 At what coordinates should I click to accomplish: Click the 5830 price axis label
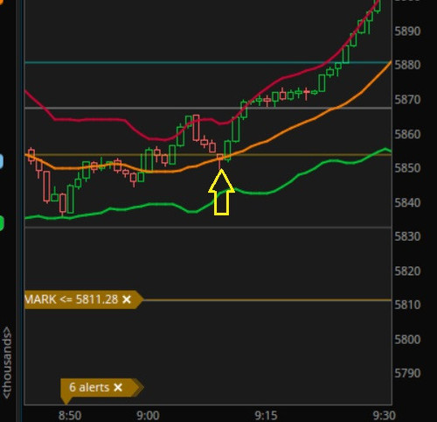click(x=407, y=236)
